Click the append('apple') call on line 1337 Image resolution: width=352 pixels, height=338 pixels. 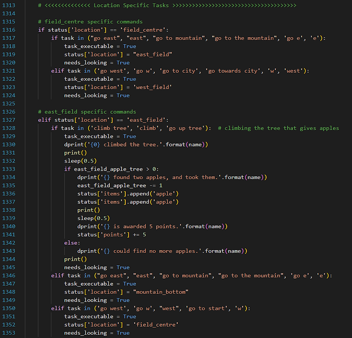point(154,202)
